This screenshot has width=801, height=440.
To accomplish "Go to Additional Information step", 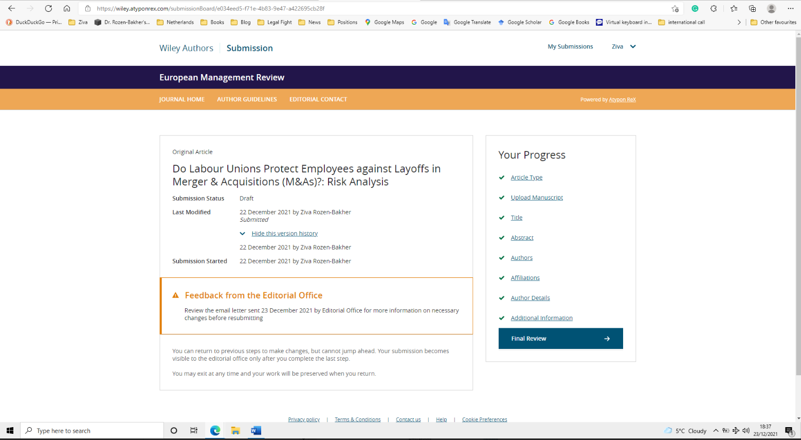I will tap(541, 318).
